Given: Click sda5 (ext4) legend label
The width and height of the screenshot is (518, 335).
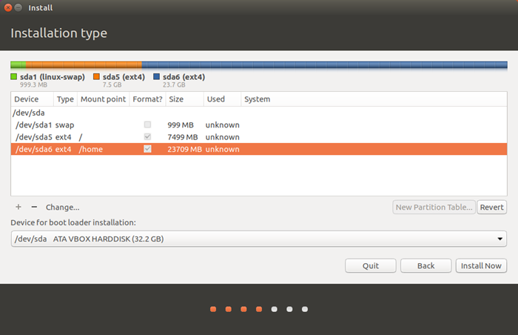Looking at the screenshot, I should [x=124, y=77].
